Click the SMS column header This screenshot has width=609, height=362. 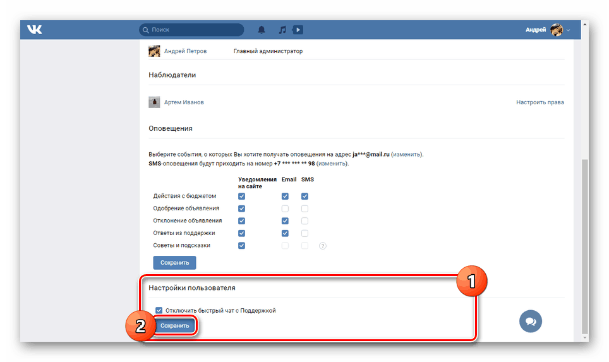308,179
